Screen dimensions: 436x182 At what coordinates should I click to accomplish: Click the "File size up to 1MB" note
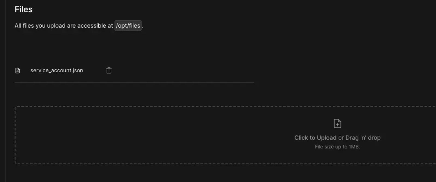(x=337, y=147)
